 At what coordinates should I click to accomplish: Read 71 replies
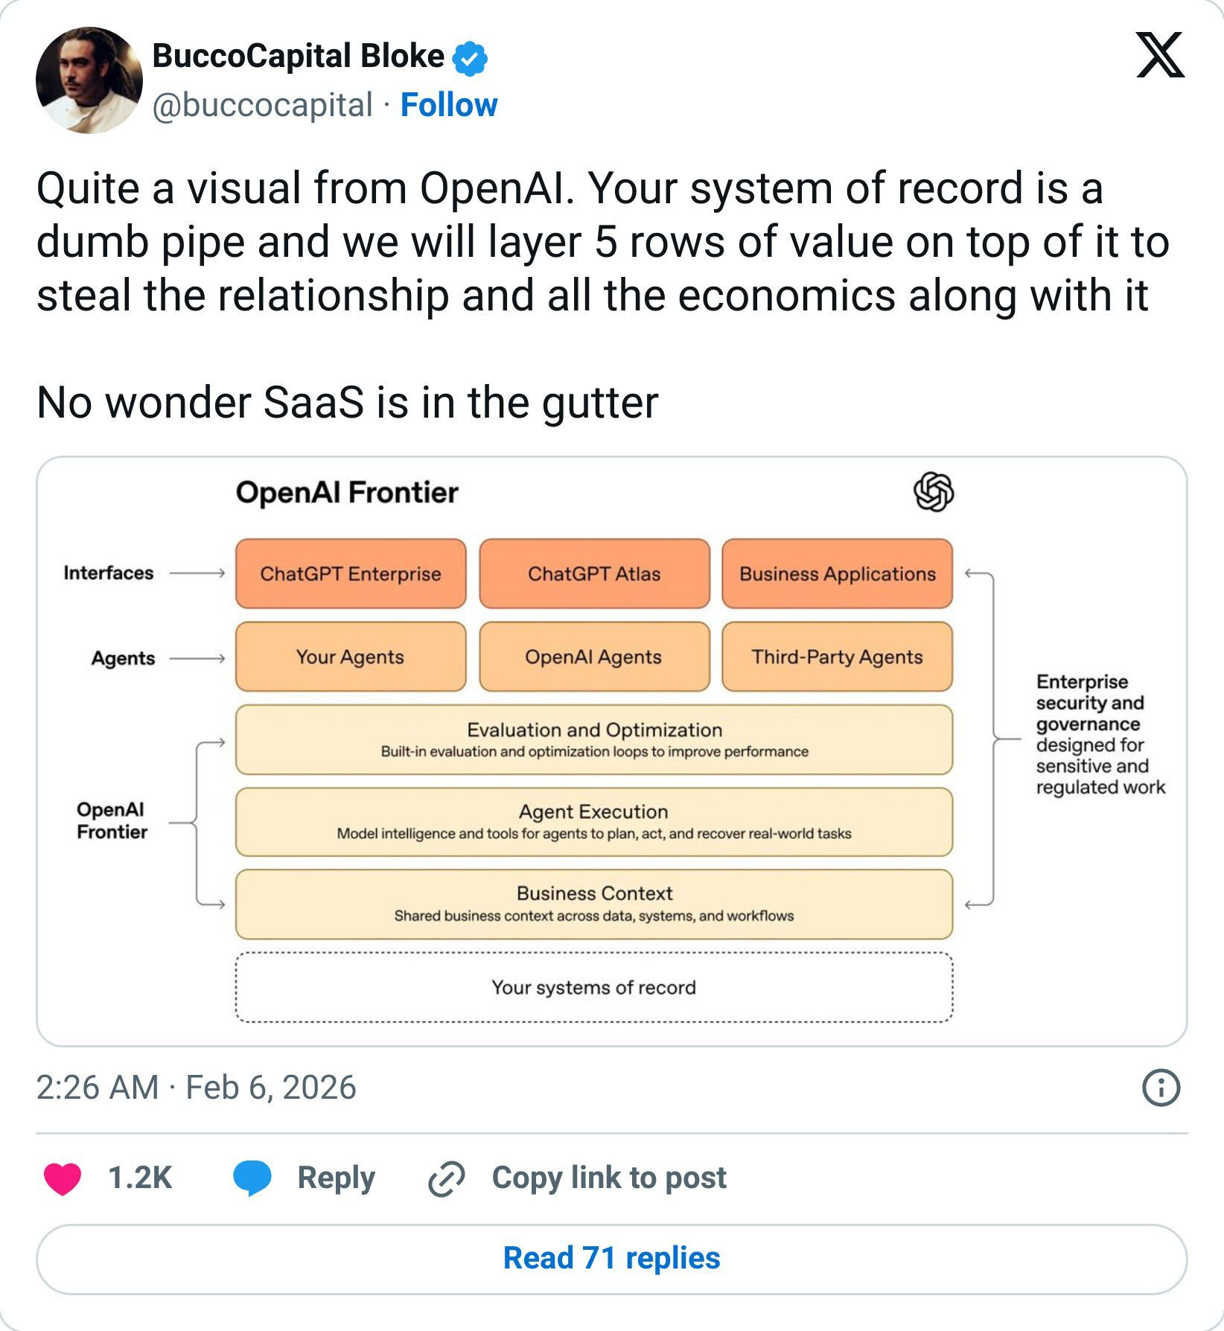(611, 1259)
